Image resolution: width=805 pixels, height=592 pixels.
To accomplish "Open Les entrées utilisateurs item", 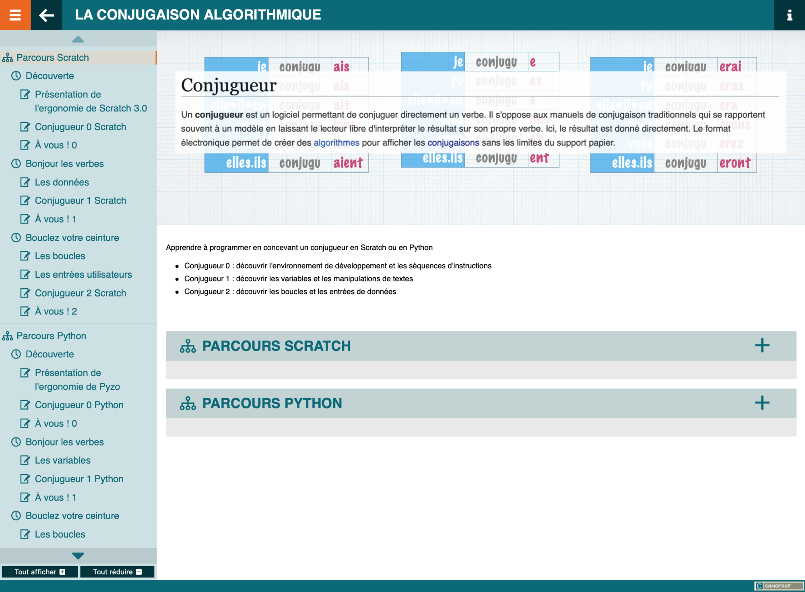I will [x=83, y=274].
